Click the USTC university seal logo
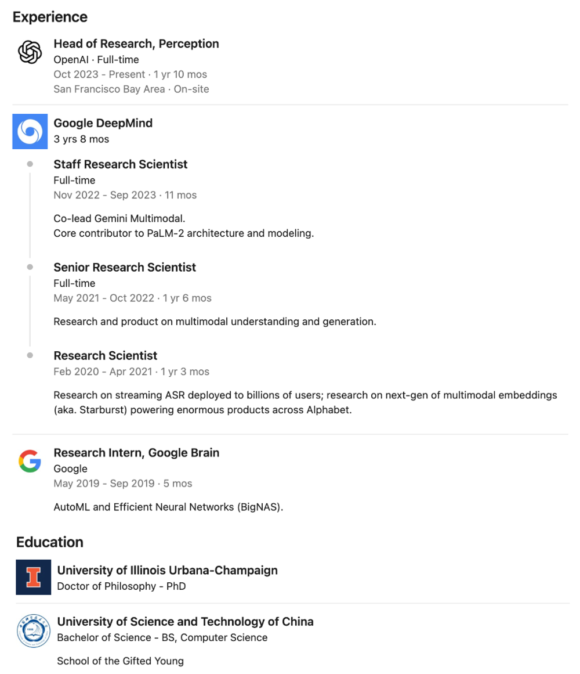Image resolution: width=580 pixels, height=674 pixels. coord(33,630)
